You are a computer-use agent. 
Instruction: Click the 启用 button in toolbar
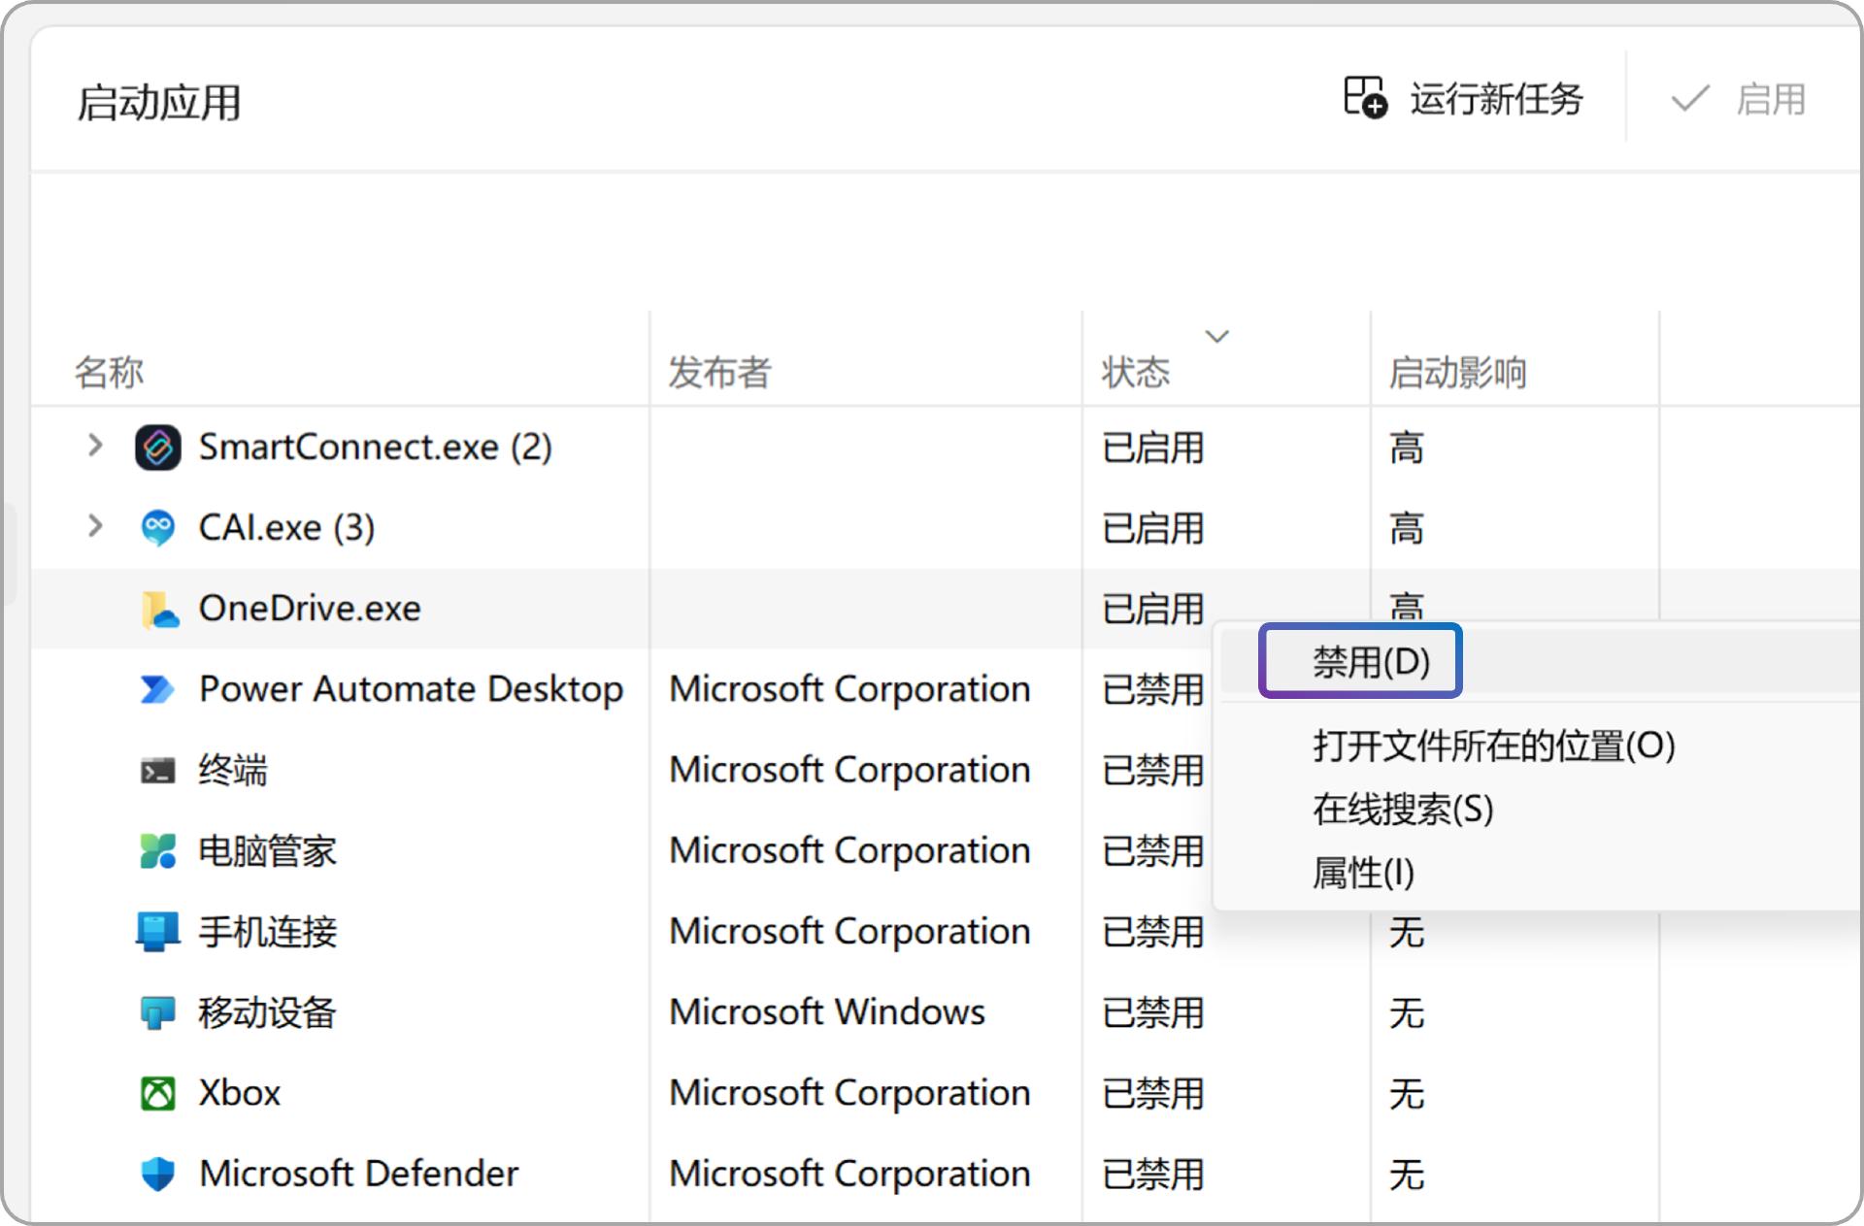[1738, 98]
